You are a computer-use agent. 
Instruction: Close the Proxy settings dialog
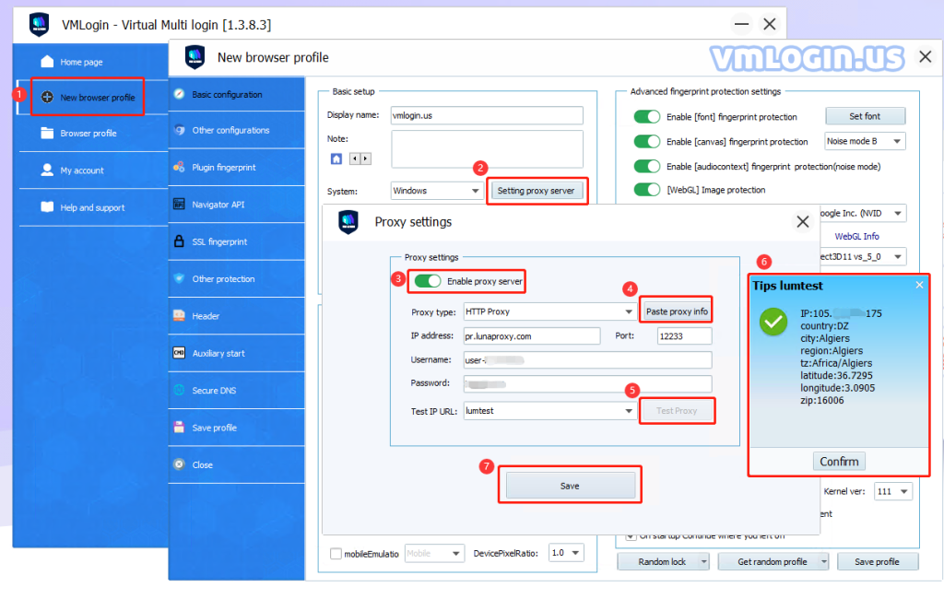pyautogui.click(x=803, y=221)
